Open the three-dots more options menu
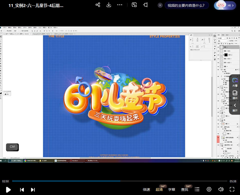 120,5
